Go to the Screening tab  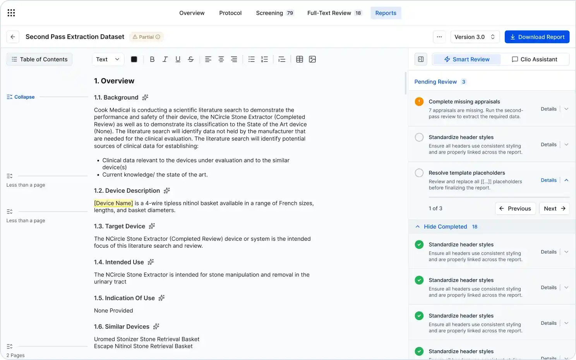coord(275,13)
